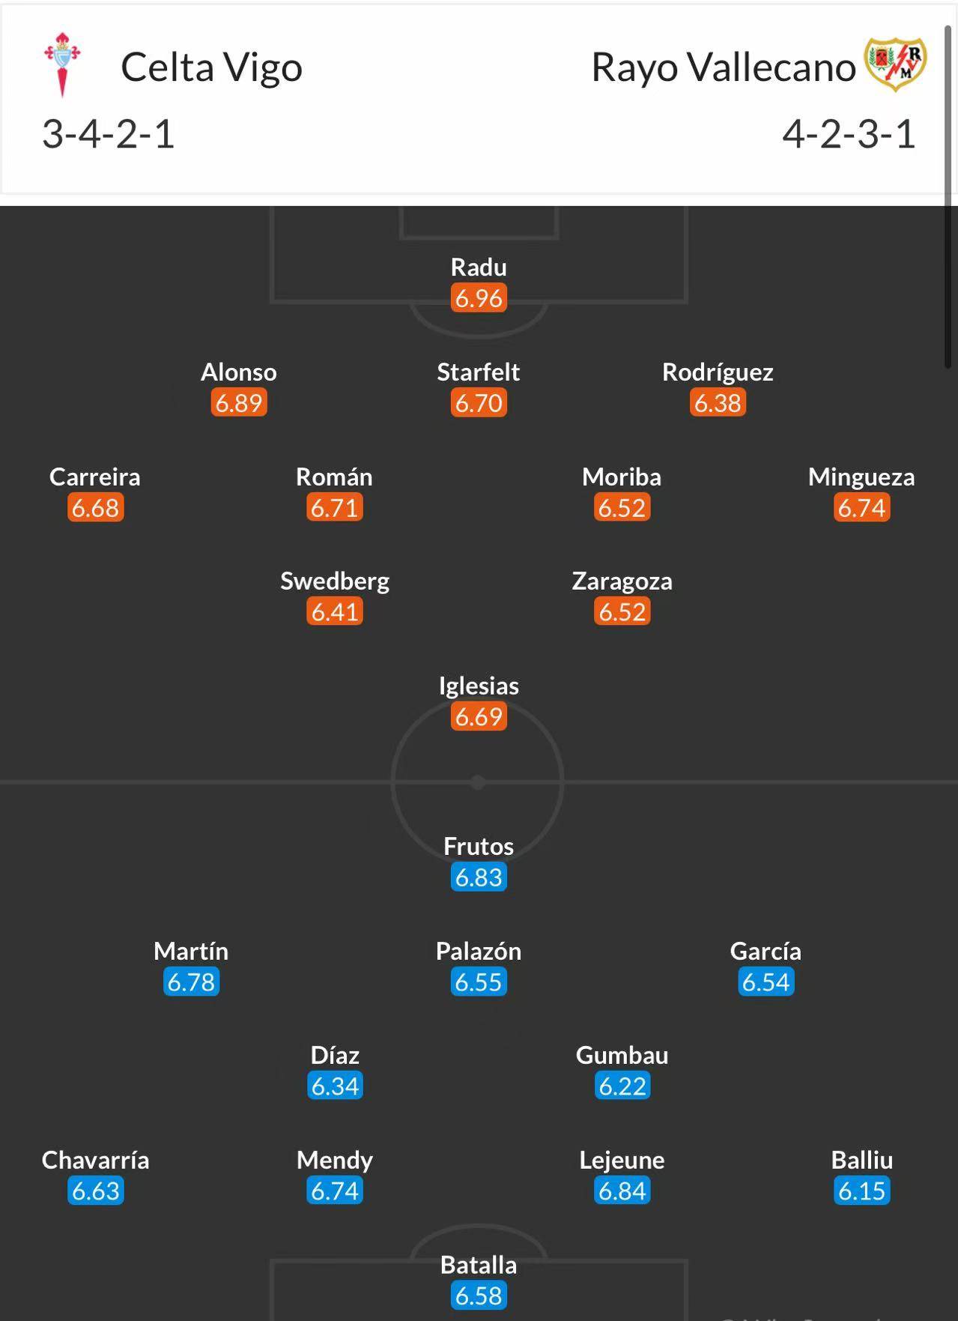Image resolution: width=958 pixels, height=1321 pixels.
Task: Click Martín's 6.78 rating badge
Action: (191, 982)
